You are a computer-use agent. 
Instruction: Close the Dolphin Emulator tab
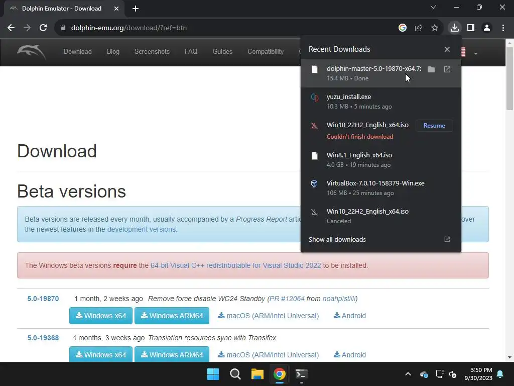[116, 9]
